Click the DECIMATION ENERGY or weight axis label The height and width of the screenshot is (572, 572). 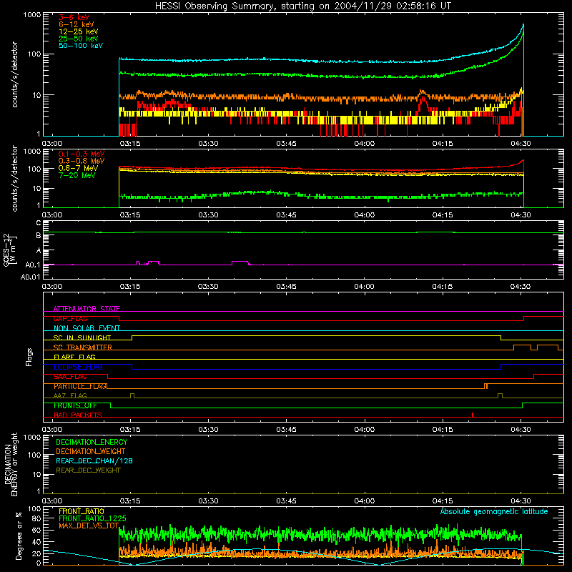point(10,464)
